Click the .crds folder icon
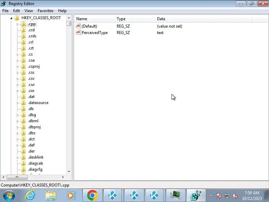269x202 pixels. point(23,36)
